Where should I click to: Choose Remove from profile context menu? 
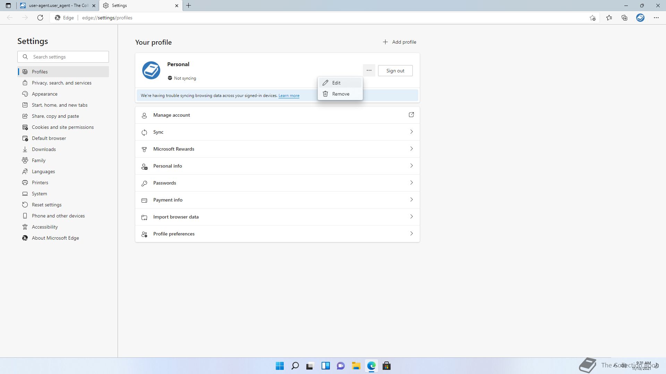click(x=340, y=94)
